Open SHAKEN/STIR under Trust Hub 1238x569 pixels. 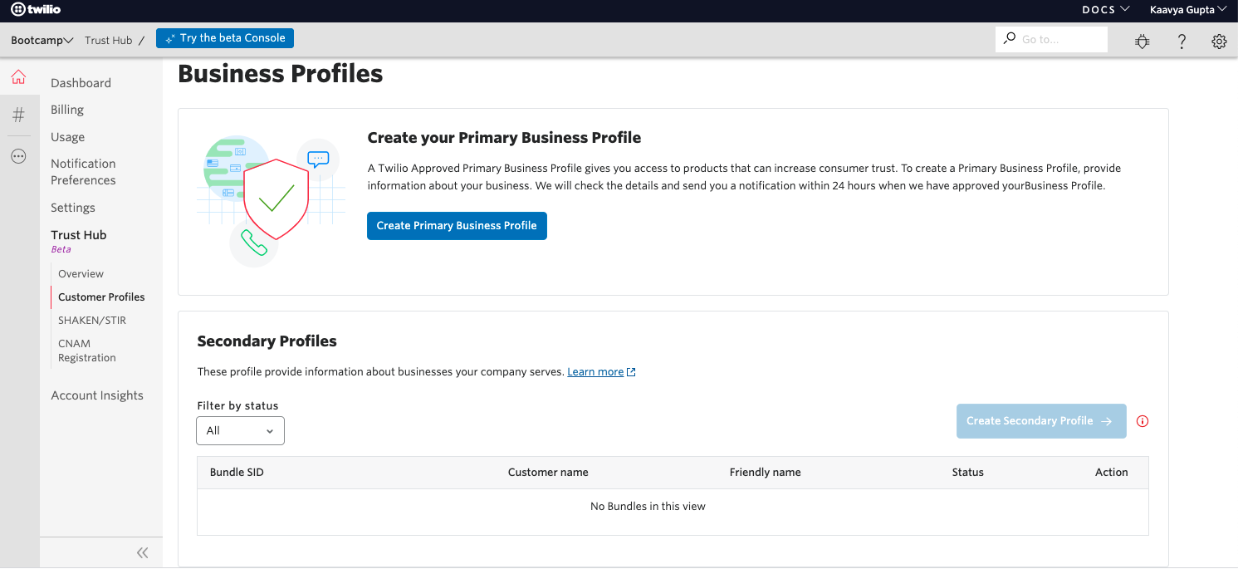(x=92, y=321)
